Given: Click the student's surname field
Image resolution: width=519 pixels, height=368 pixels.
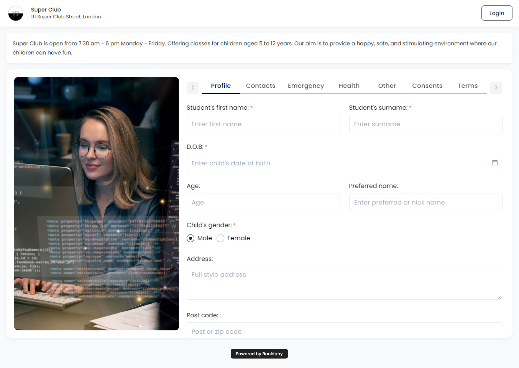Looking at the screenshot, I should tap(425, 124).
